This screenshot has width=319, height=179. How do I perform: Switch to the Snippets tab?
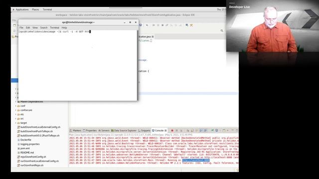(x=144, y=130)
